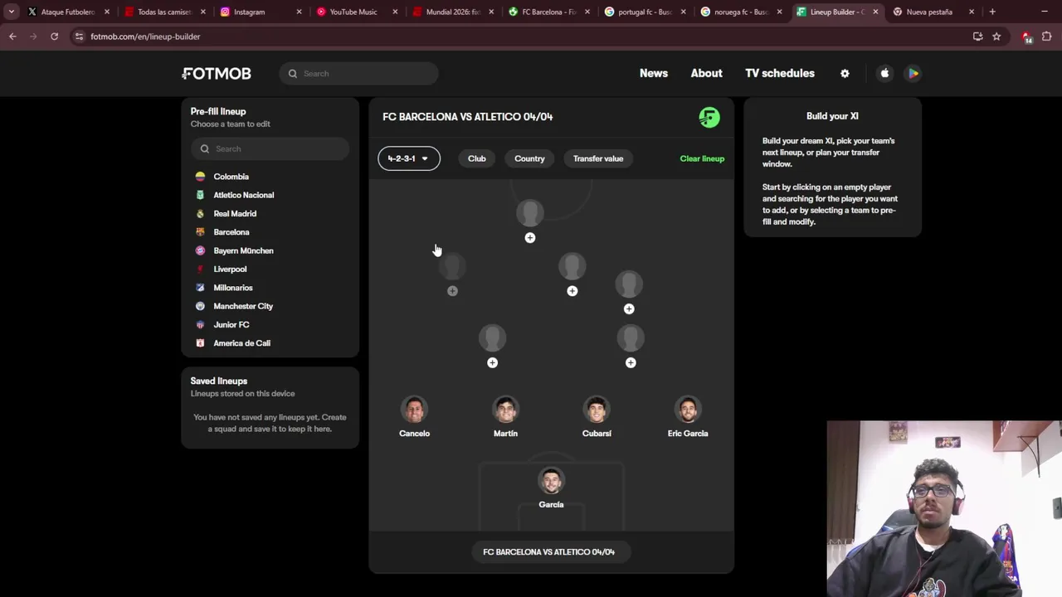The height and width of the screenshot is (597, 1062).
Task: Clear the current lineup
Action: click(702, 158)
